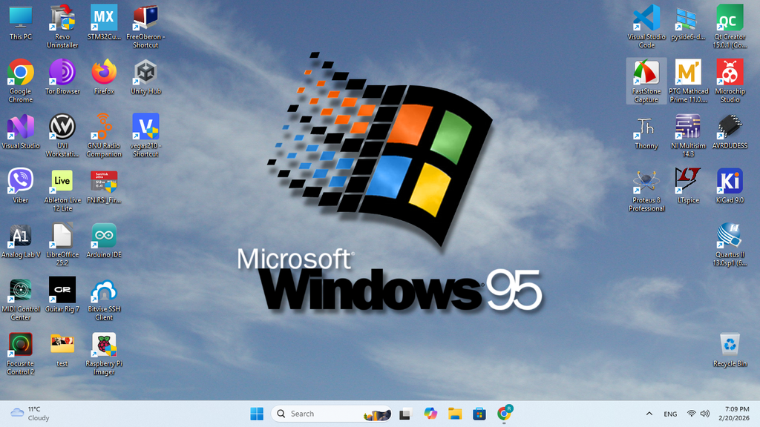Launch Visual Studio Code
The width and height of the screenshot is (760, 427).
646,19
